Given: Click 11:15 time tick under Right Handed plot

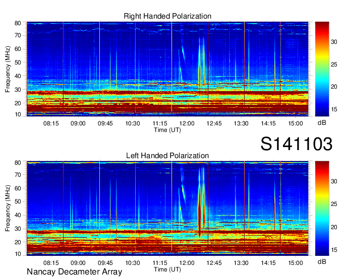Looking at the screenshot, I should click(x=160, y=123).
